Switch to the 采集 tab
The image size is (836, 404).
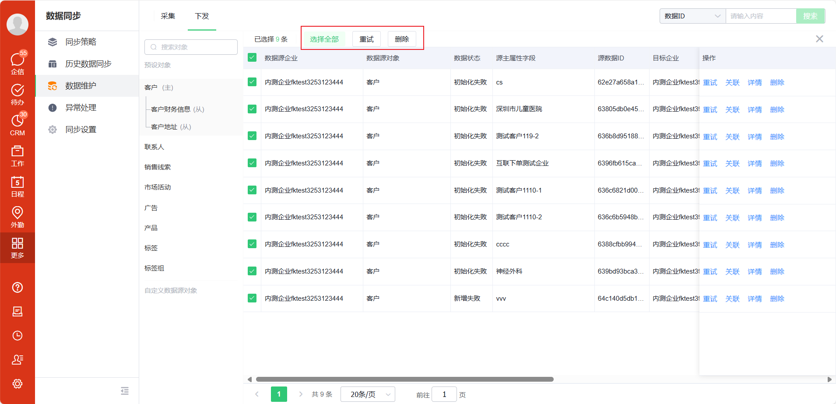tap(168, 16)
